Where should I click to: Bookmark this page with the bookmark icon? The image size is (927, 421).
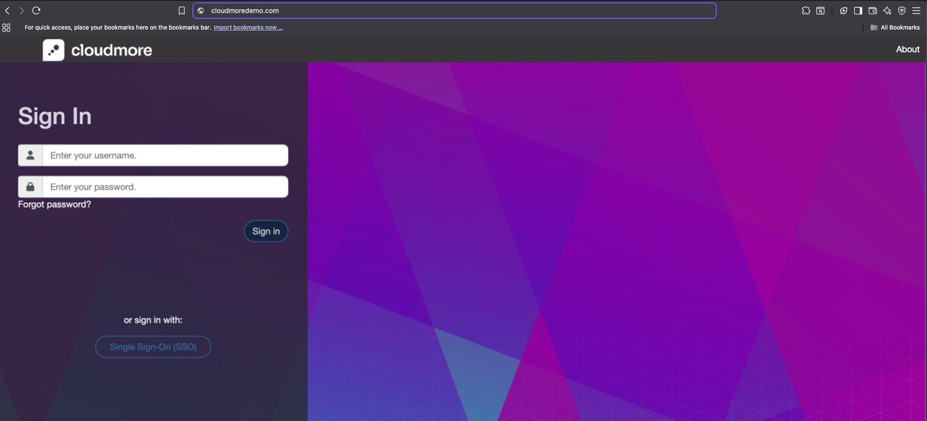point(182,11)
